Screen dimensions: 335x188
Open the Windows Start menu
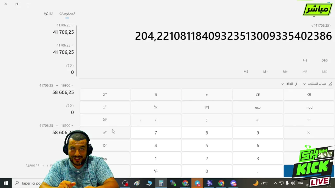pos(6,183)
